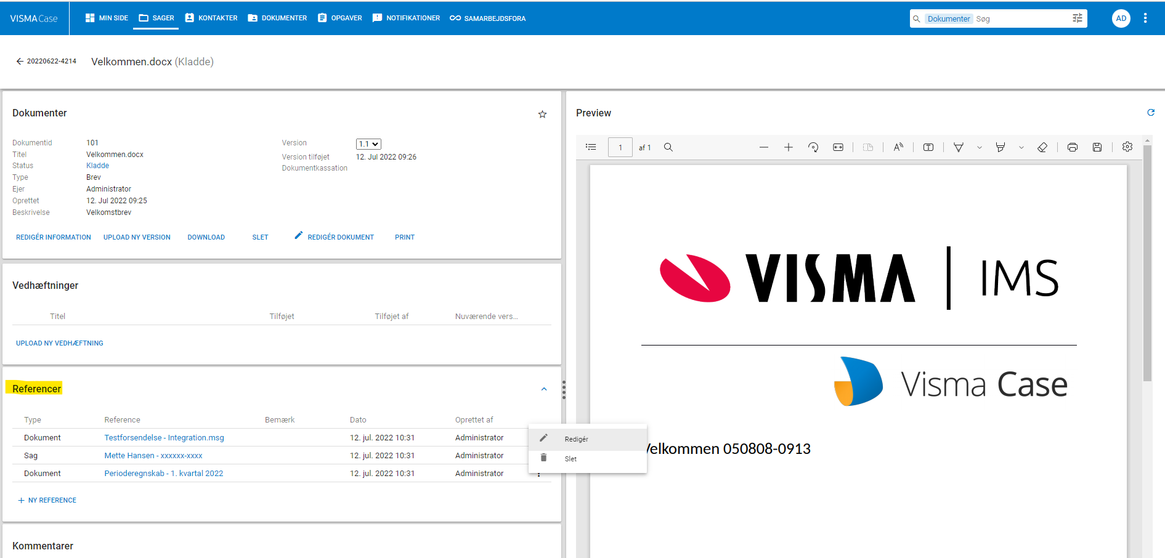Go back to case 20220622-4214
This screenshot has width=1165, height=558.
pos(46,62)
